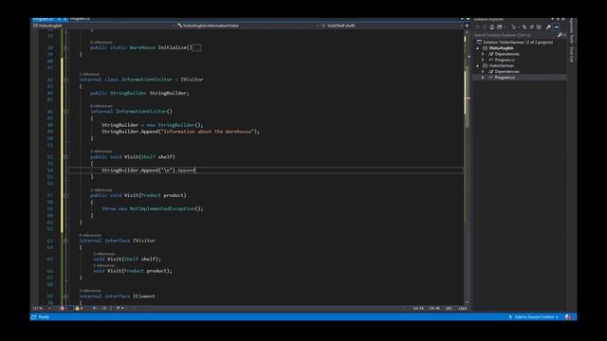Click the SPC indentation indicator
The height and width of the screenshot is (341, 607).
(x=449, y=309)
